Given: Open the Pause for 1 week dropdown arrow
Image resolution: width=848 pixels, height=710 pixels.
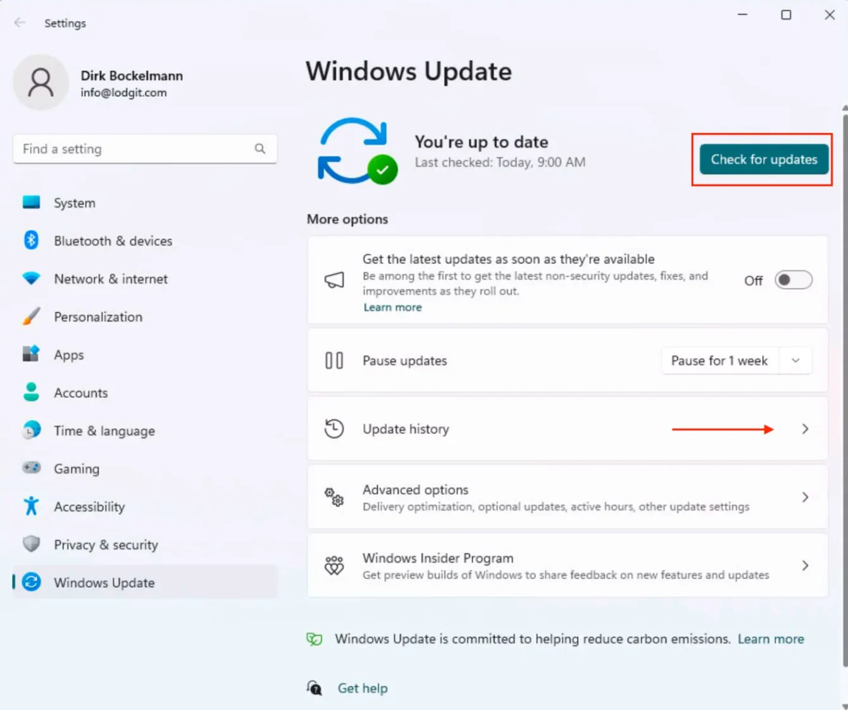Looking at the screenshot, I should 795,361.
